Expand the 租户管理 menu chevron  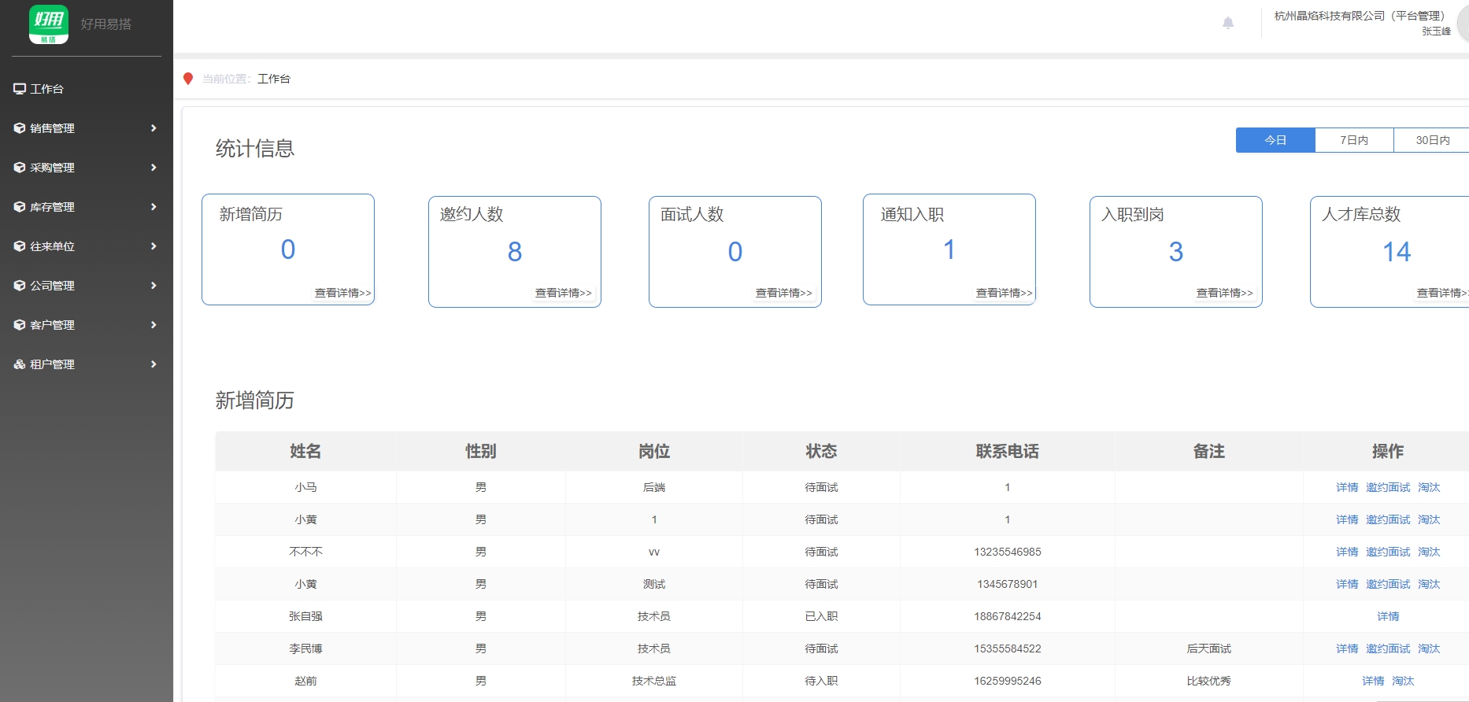[154, 364]
